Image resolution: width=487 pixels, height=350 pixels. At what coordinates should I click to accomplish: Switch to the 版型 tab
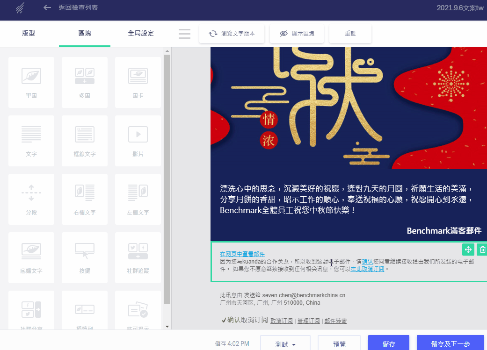(x=29, y=33)
